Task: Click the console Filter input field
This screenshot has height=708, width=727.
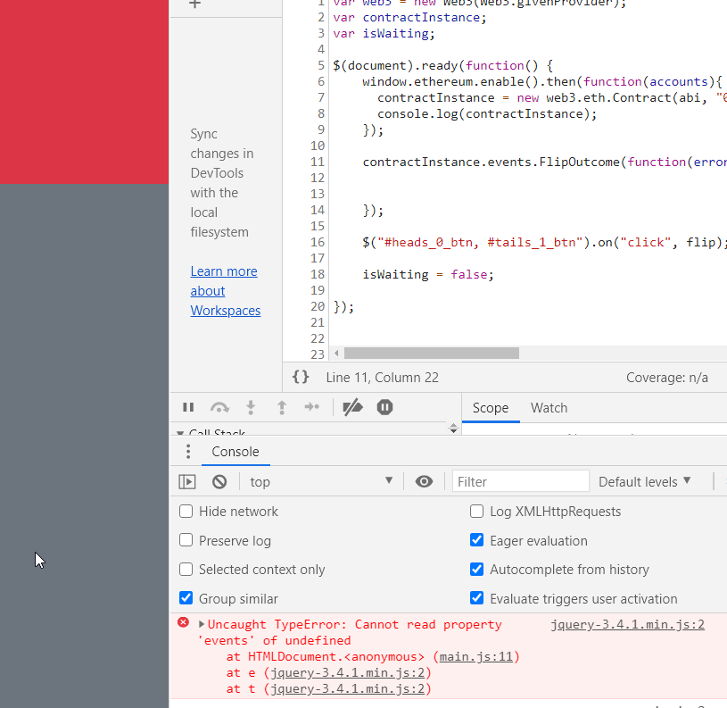Action: click(x=521, y=481)
